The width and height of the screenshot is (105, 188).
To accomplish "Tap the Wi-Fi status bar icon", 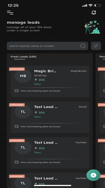I will 91,5.
